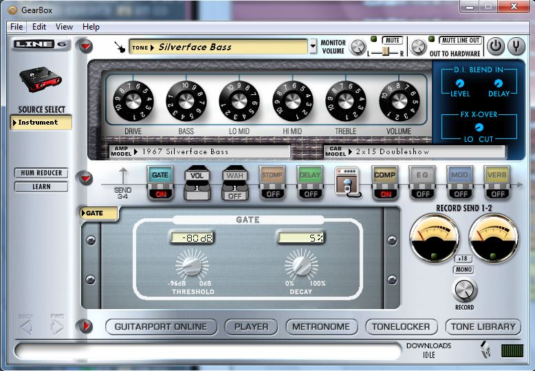The height and width of the screenshot is (371, 535).
Task: Select the Gate effect pedal
Action: click(160, 175)
